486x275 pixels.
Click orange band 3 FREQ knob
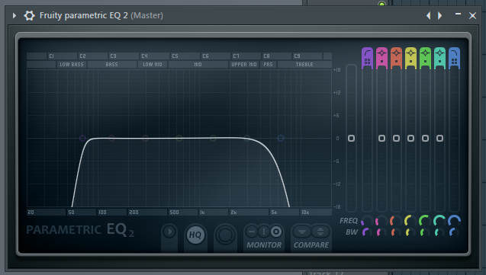(x=396, y=221)
